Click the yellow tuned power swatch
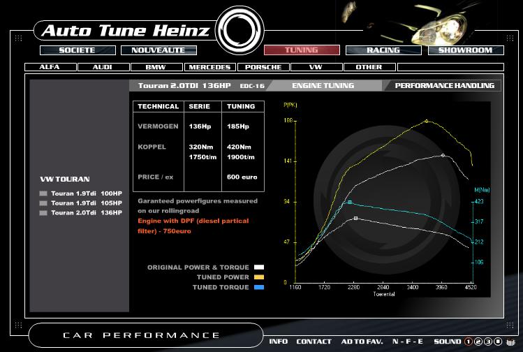 259,277
